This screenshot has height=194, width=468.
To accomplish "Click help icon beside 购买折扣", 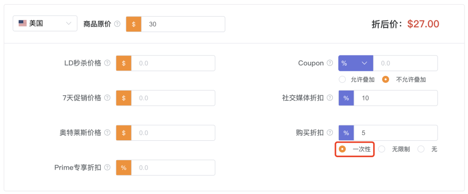I will pos(330,133).
